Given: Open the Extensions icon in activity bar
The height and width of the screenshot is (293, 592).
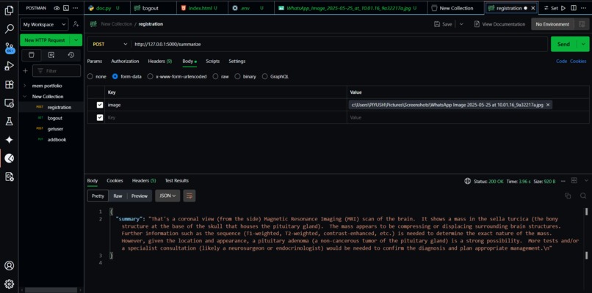Looking at the screenshot, I should [9, 84].
